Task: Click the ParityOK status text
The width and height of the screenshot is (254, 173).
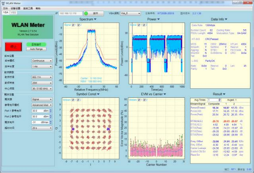Action: tap(210, 61)
